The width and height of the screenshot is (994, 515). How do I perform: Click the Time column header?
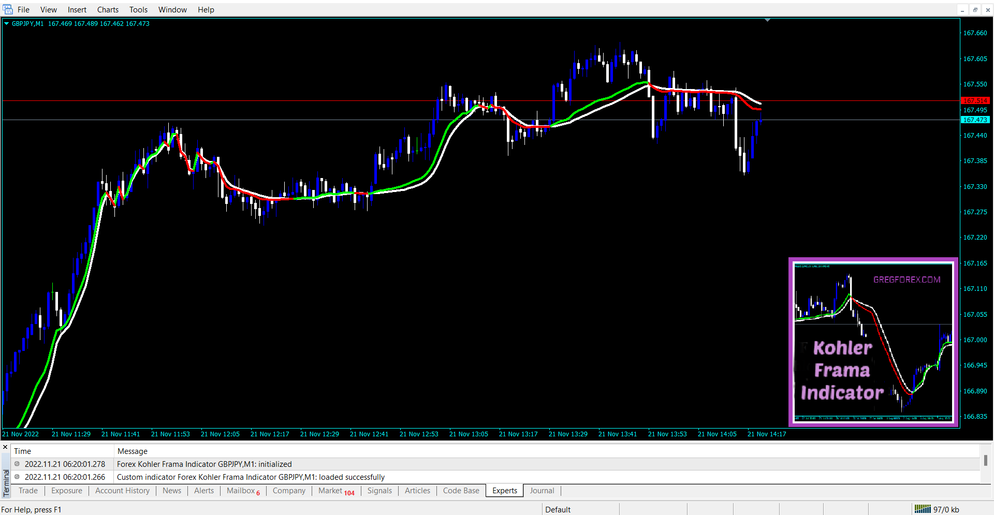[x=22, y=451]
